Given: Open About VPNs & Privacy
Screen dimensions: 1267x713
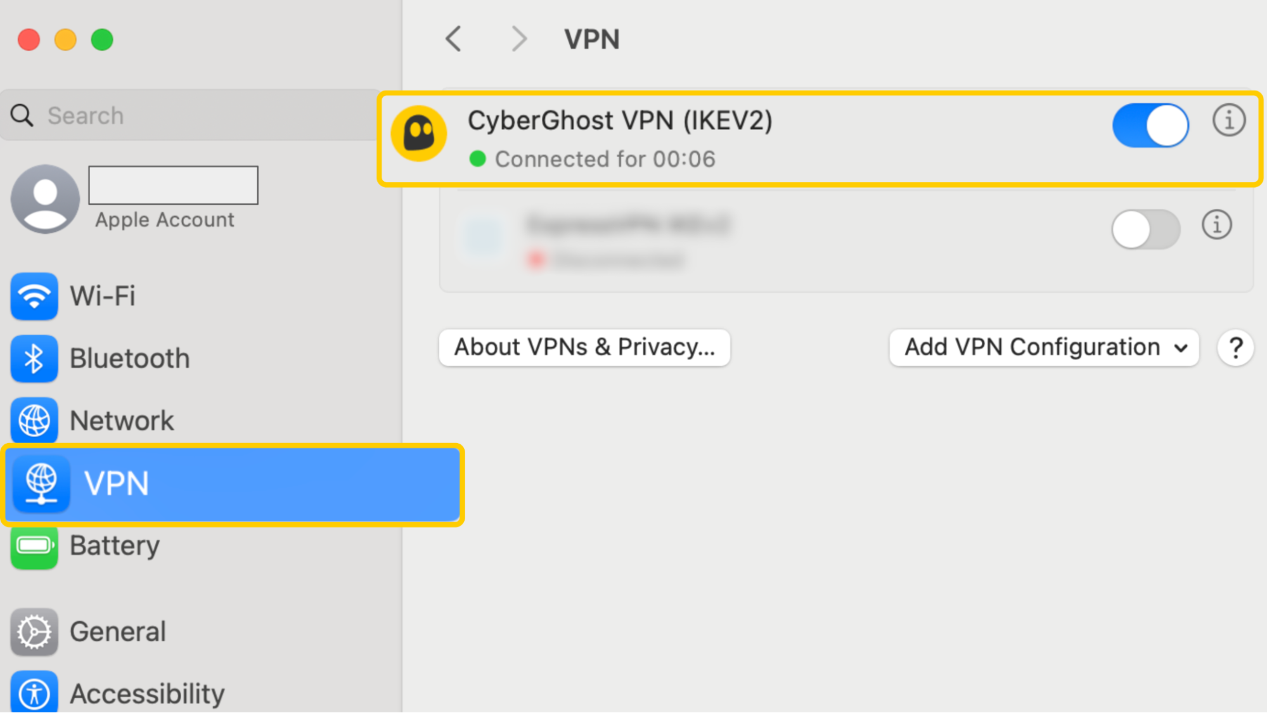Looking at the screenshot, I should tap(584, 347).
